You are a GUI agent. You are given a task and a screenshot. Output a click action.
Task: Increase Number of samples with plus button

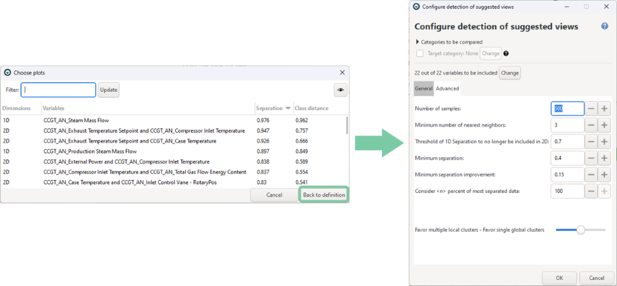click(605, 108)
